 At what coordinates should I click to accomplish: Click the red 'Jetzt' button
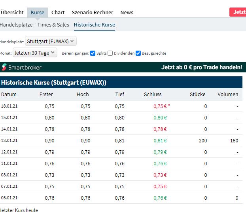pyautogui.click(x=238, y=12)
